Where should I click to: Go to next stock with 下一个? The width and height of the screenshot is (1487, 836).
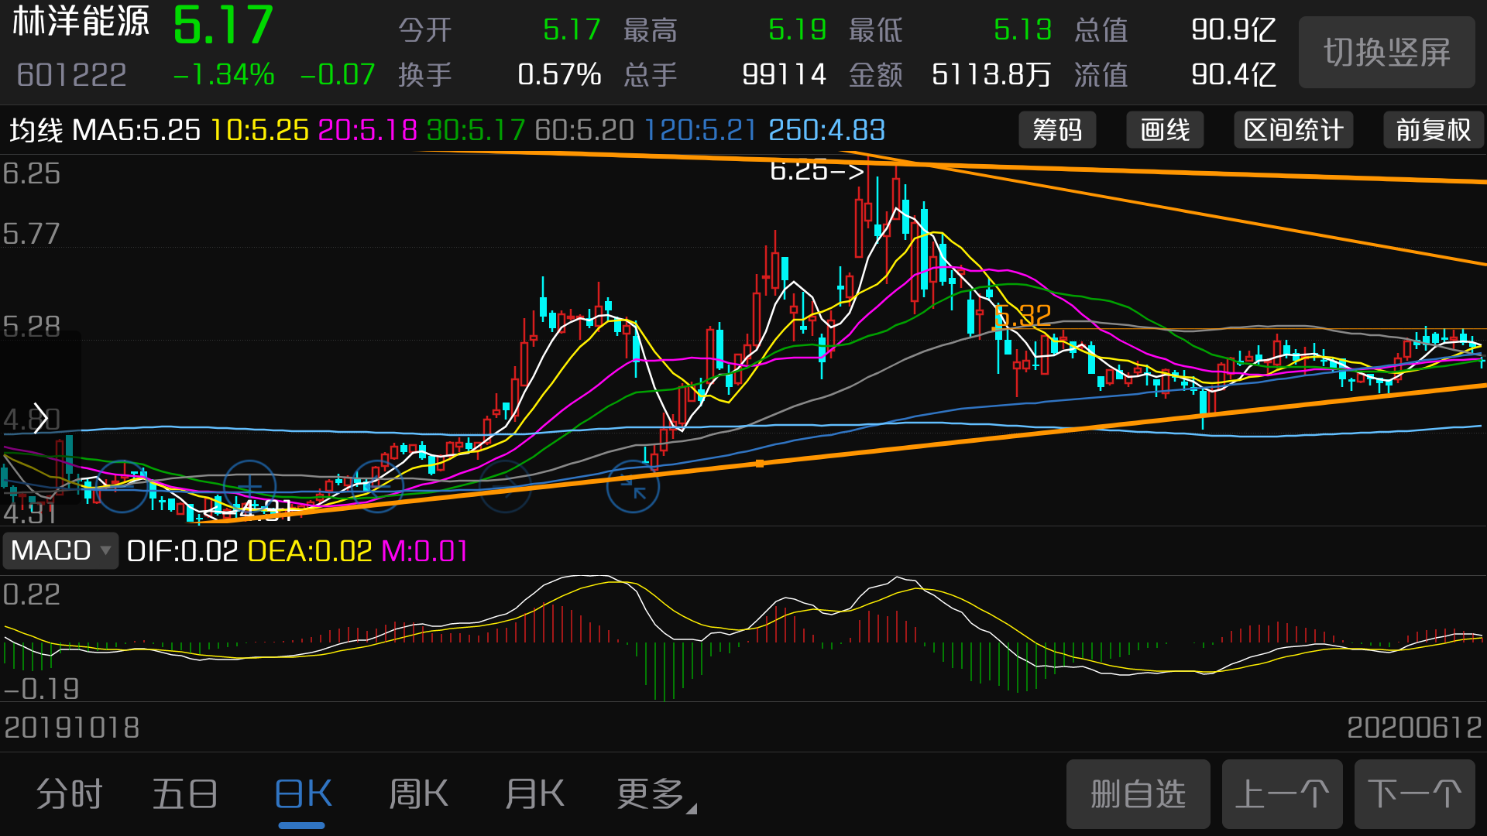coord(1415,794)
